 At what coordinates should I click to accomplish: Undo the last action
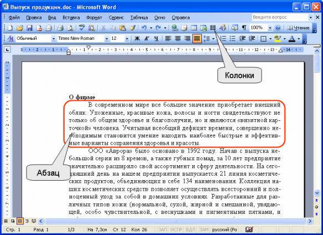click(144, 28)
